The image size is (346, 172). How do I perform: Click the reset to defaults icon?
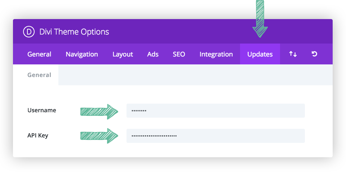314,54
